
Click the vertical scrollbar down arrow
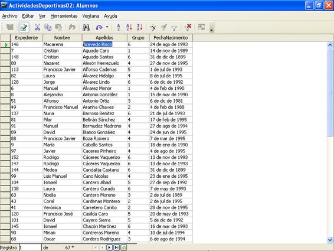point(330,240)
